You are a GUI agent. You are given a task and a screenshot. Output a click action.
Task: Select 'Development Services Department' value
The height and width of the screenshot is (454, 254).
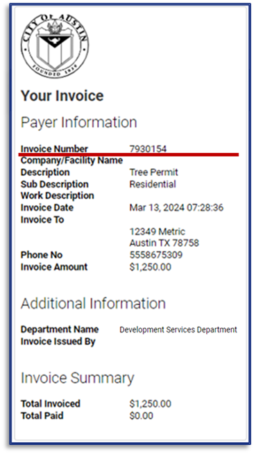point(178,330)
